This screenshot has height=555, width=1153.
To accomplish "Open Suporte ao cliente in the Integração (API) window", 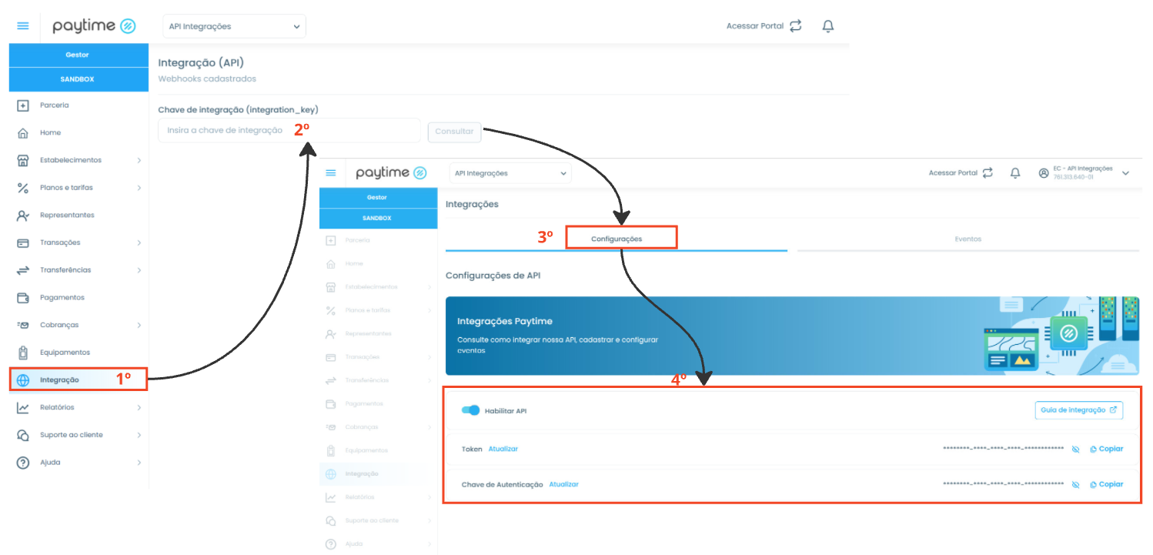I will click(x=79, y=435).
